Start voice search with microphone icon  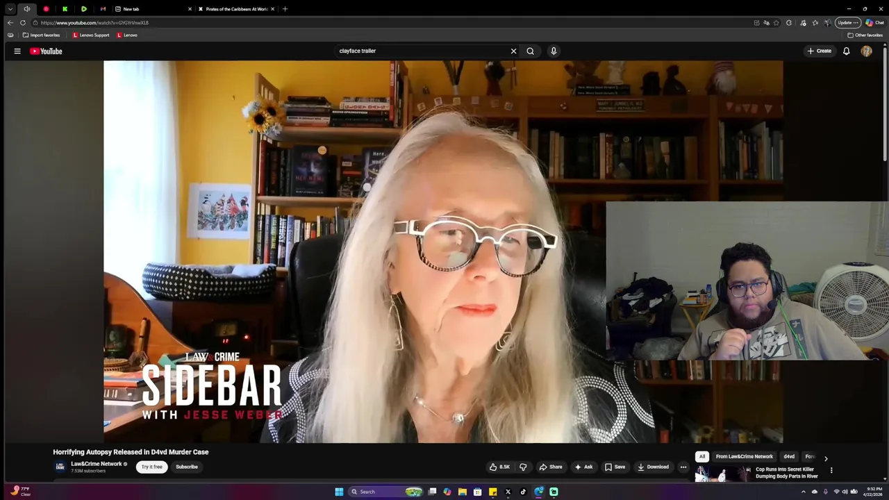pyautogui.click(x=554, y=51)
